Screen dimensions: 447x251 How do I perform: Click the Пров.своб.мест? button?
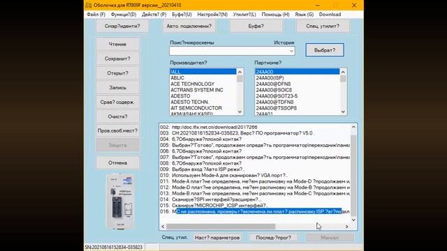pos(117,131)
